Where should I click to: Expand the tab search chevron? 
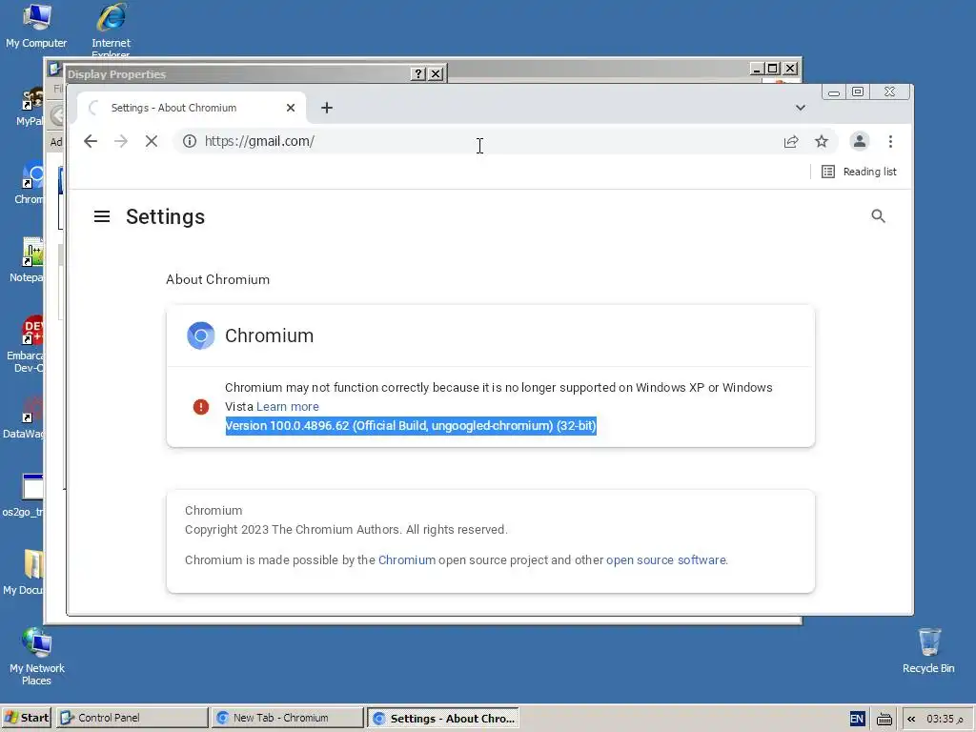801,108
